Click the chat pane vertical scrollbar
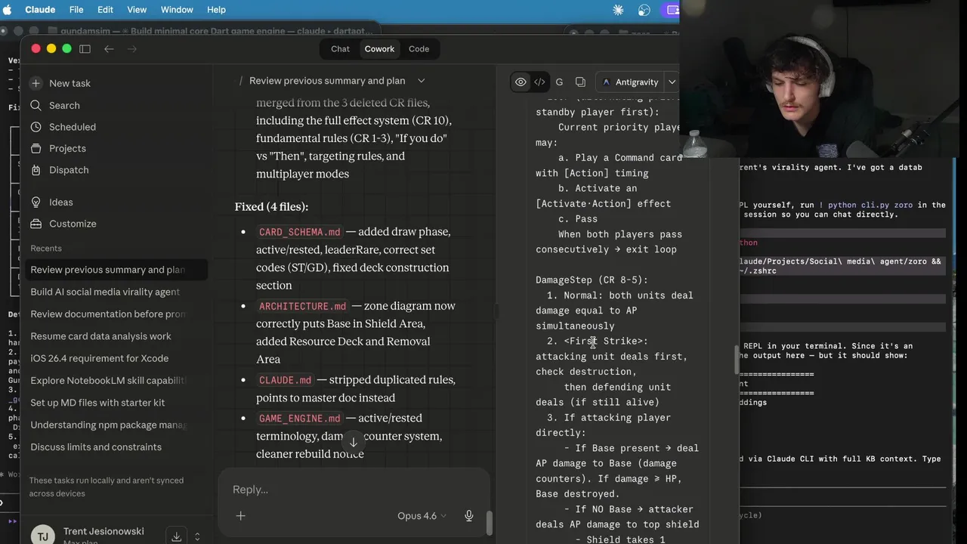This screenshot has height=544, width=967. 489,522
